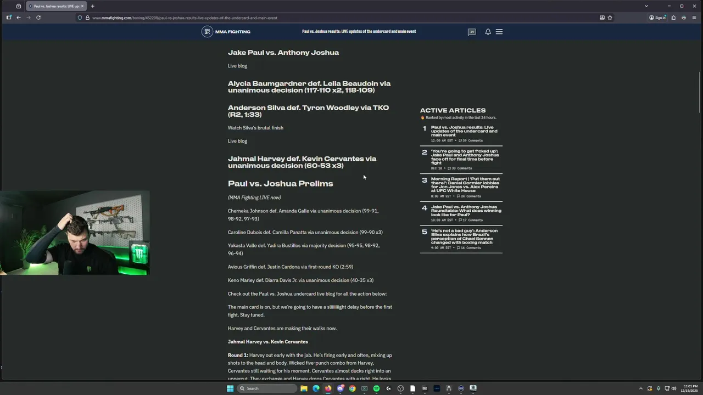Open the browser extensions icon
Screen dimensions: 703x395
click(674, 18)
